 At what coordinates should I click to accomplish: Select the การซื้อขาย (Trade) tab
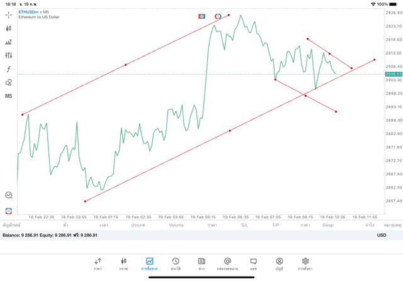click(149, 263)
